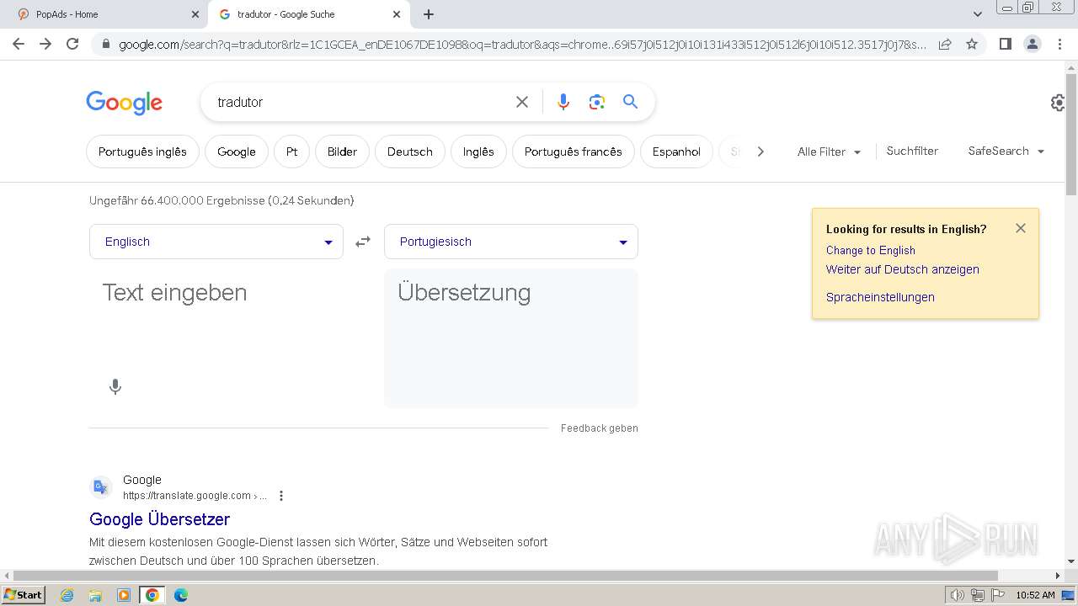
Task: Expand the Alle Filter dropdown
Action: [829, 151]
